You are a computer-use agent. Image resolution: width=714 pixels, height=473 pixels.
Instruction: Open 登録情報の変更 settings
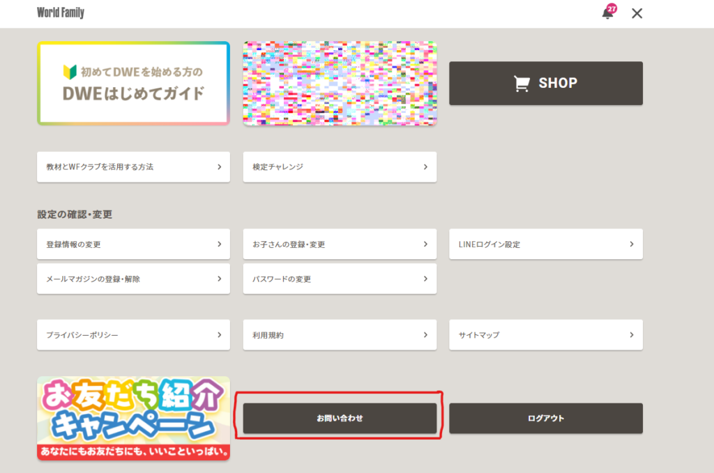[133, 245]
